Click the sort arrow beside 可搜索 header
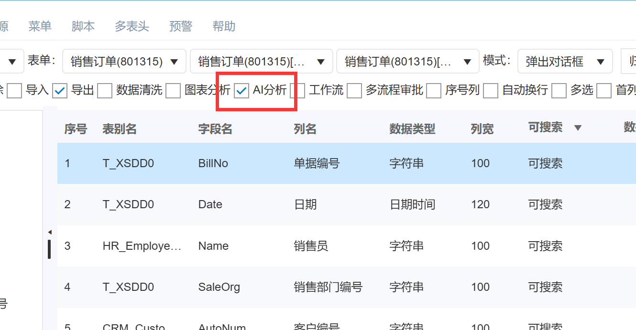Viewport: 636px width, 330px height. (578, 128)
